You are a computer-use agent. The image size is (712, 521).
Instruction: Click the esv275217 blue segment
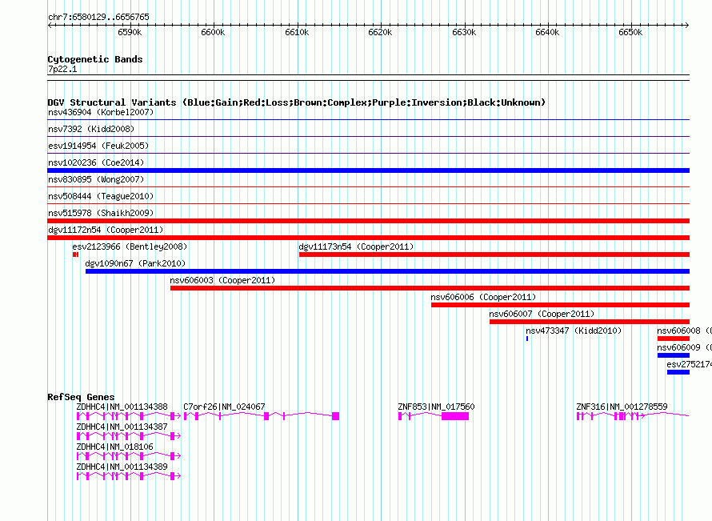click(x=678, y=372)
